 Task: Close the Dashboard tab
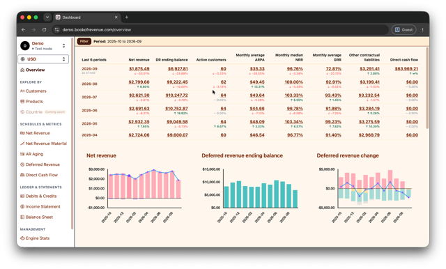pyautogui.click(x=116, y=17)
